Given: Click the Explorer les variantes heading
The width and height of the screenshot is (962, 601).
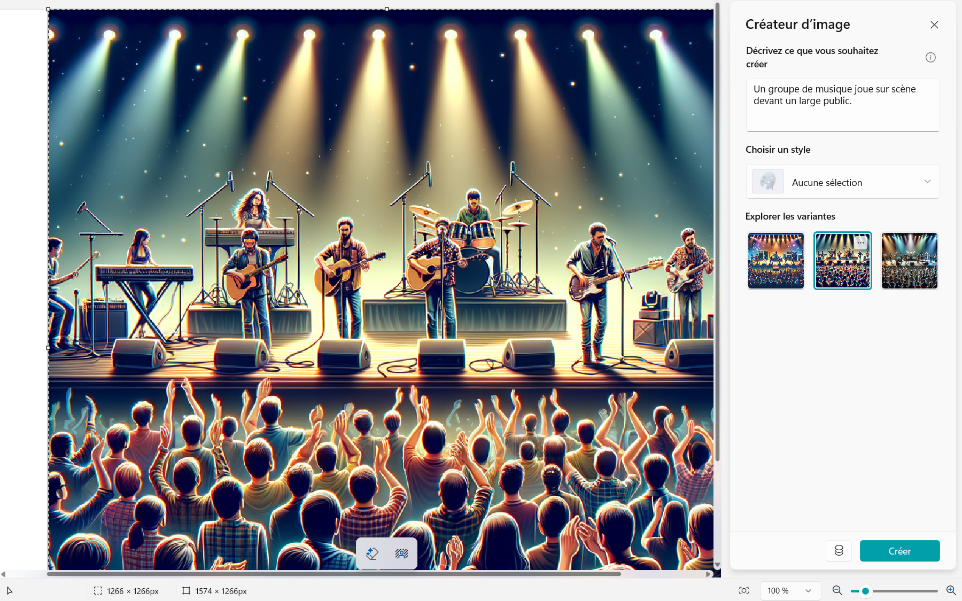Looking at the screenshot, I should (x=790, y=216).
